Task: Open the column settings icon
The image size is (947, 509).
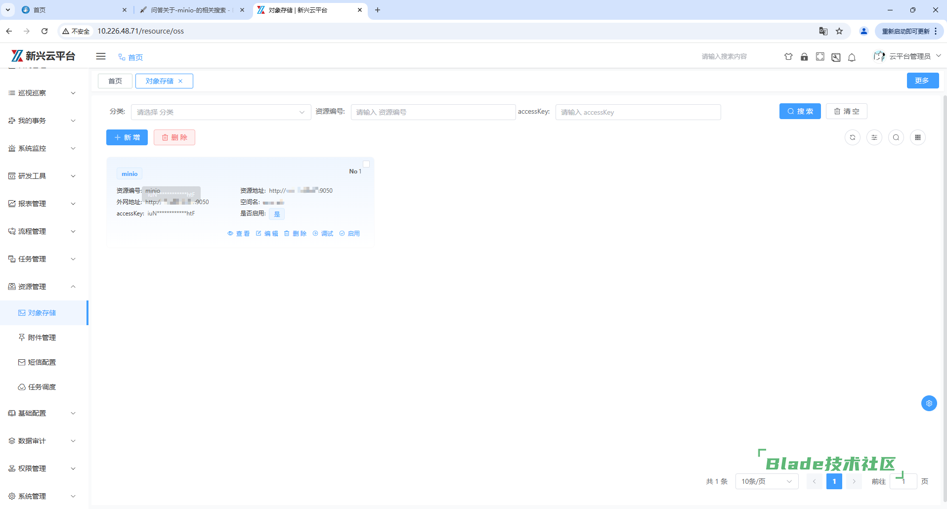Action: point(874,137)
